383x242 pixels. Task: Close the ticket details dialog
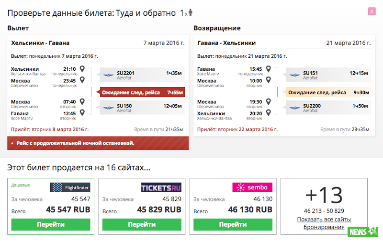372,11
